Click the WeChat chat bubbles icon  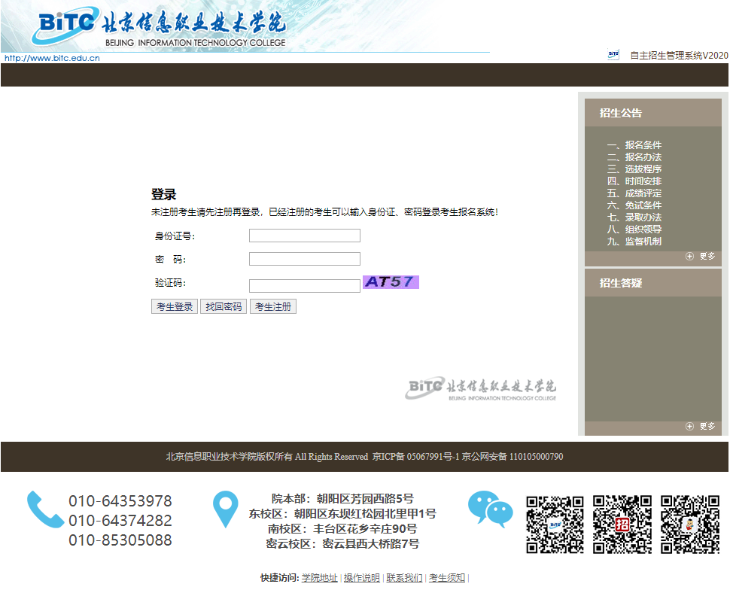coord(491,509)
